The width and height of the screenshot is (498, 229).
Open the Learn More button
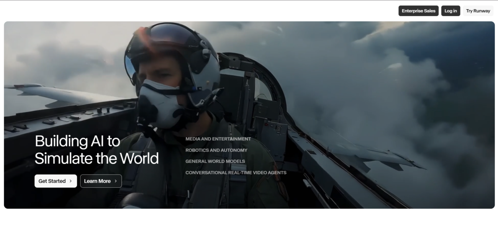click(97, 181)
